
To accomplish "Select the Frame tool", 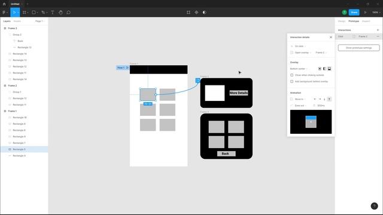I will tap(25, 13).
